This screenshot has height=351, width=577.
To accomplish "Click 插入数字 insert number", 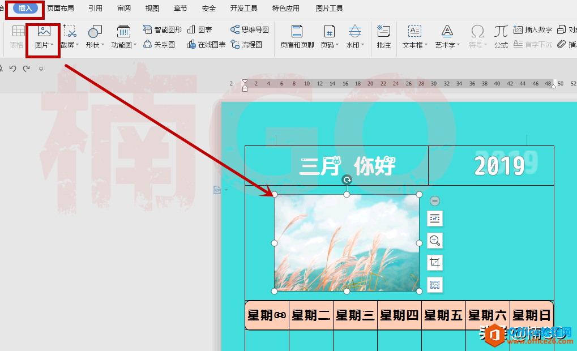I will pyautogui.click(x=533, y=30).
